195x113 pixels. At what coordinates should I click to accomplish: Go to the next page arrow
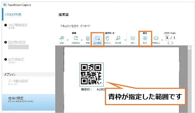coord(172,43)
